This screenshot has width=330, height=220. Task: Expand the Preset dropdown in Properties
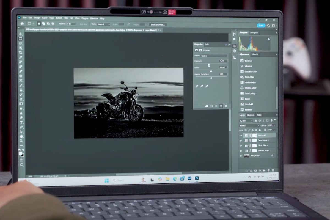(x=214, y=56)
